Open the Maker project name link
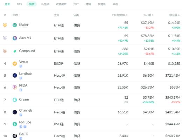 (x=24, y=25)
